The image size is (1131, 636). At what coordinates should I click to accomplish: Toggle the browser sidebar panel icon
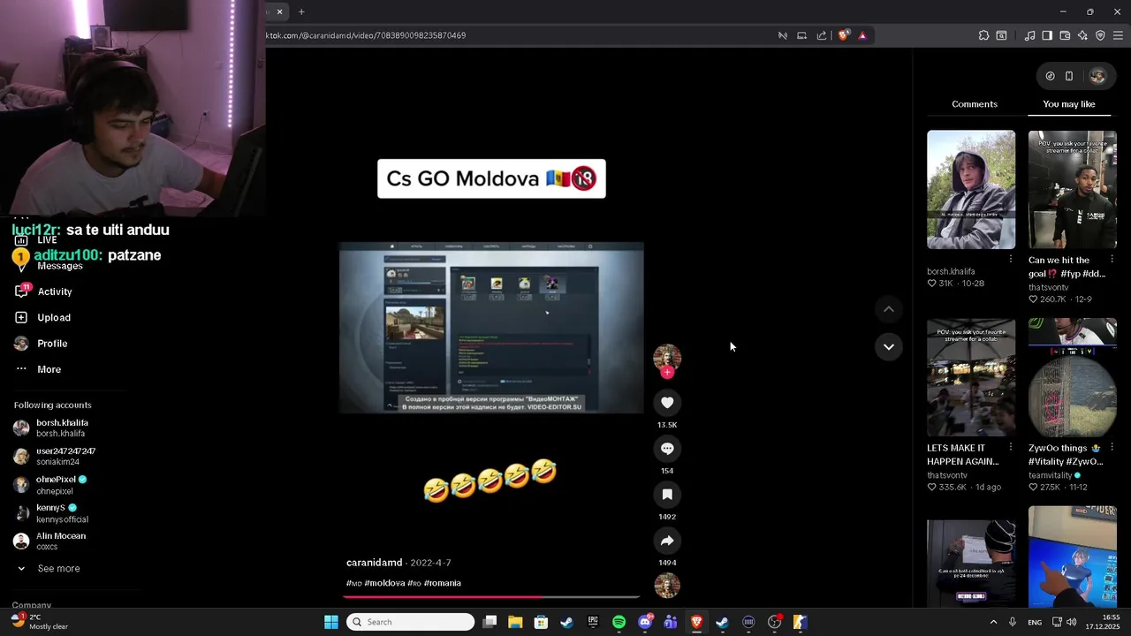(1047, 35)
